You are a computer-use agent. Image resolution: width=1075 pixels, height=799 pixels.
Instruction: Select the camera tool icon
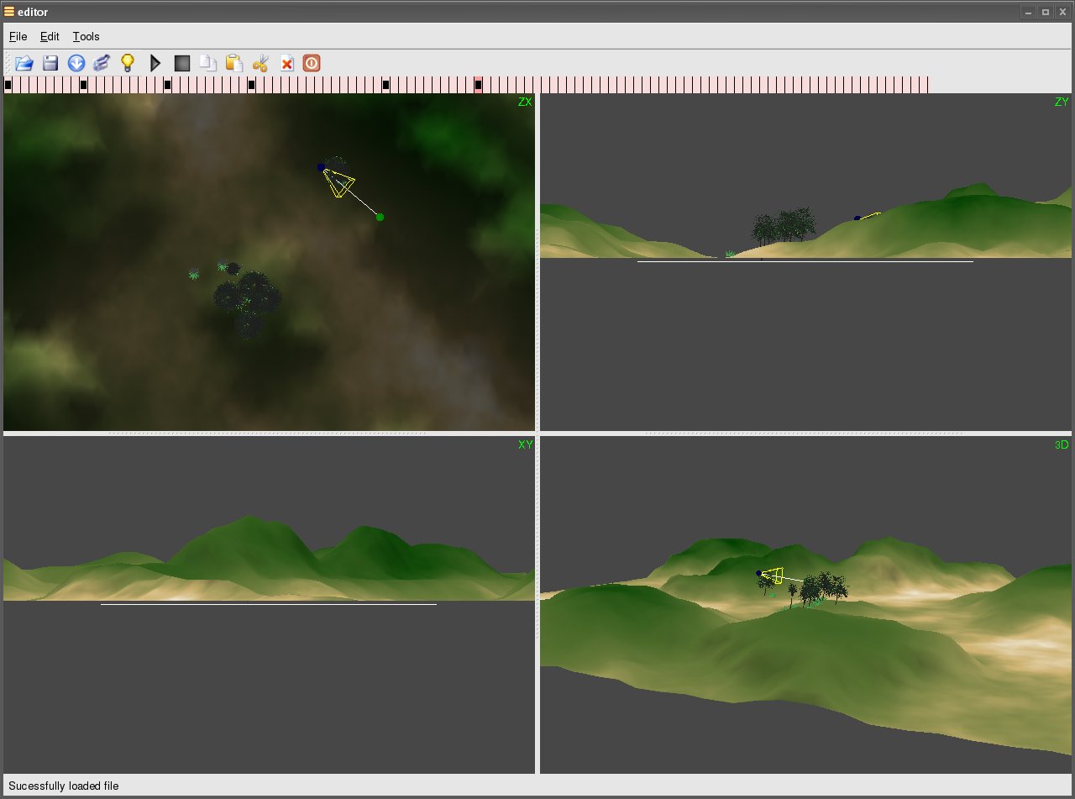coord(102,63)
